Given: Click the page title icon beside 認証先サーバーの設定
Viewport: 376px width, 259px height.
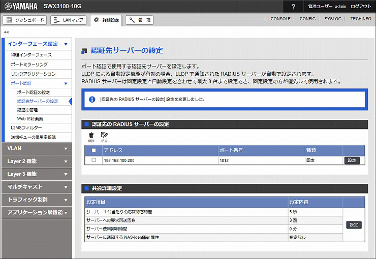Looking at the screenshot, I should coord(84,51).
